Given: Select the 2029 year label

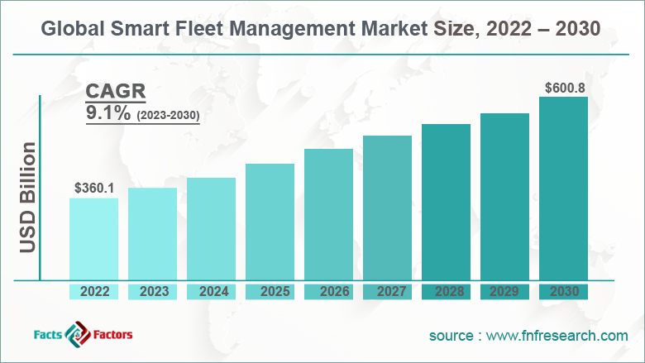Looking at the screenshot, I should [x=504, y=291].
